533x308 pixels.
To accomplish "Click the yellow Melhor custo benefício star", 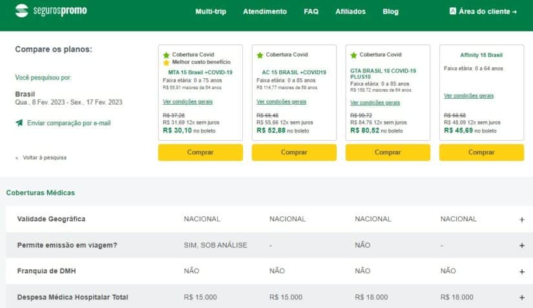I will click(166, 63).
